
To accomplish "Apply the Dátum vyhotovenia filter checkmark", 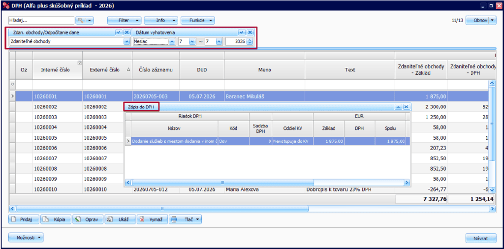I will [241, 32].
